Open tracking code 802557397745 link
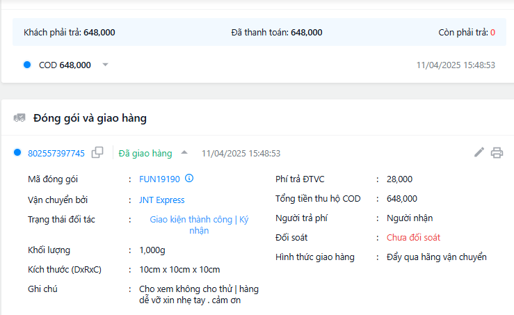The width and height of the screenshot is (514, 315). [56, 153]
